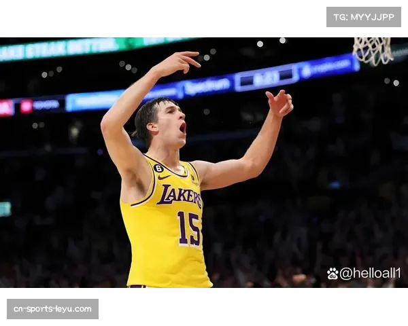
Task: Click the TG: MYYJJPP badge
Action: [364, 16]
